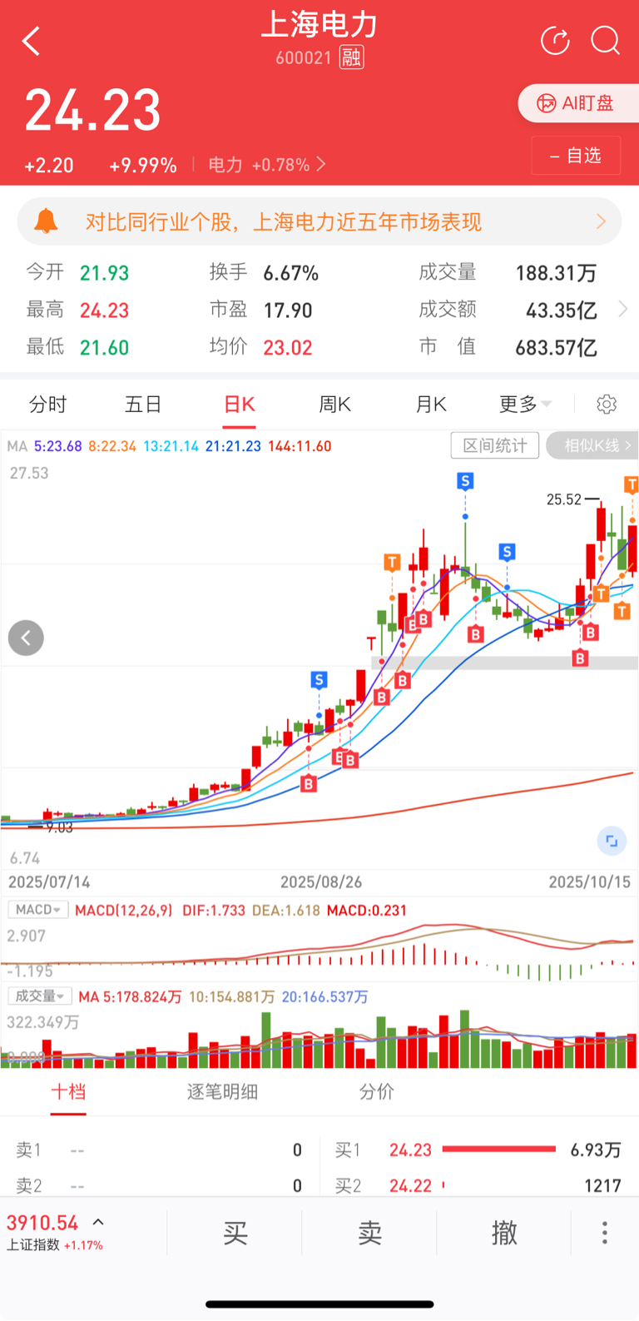Switch to 月K tab

(430, 405)
